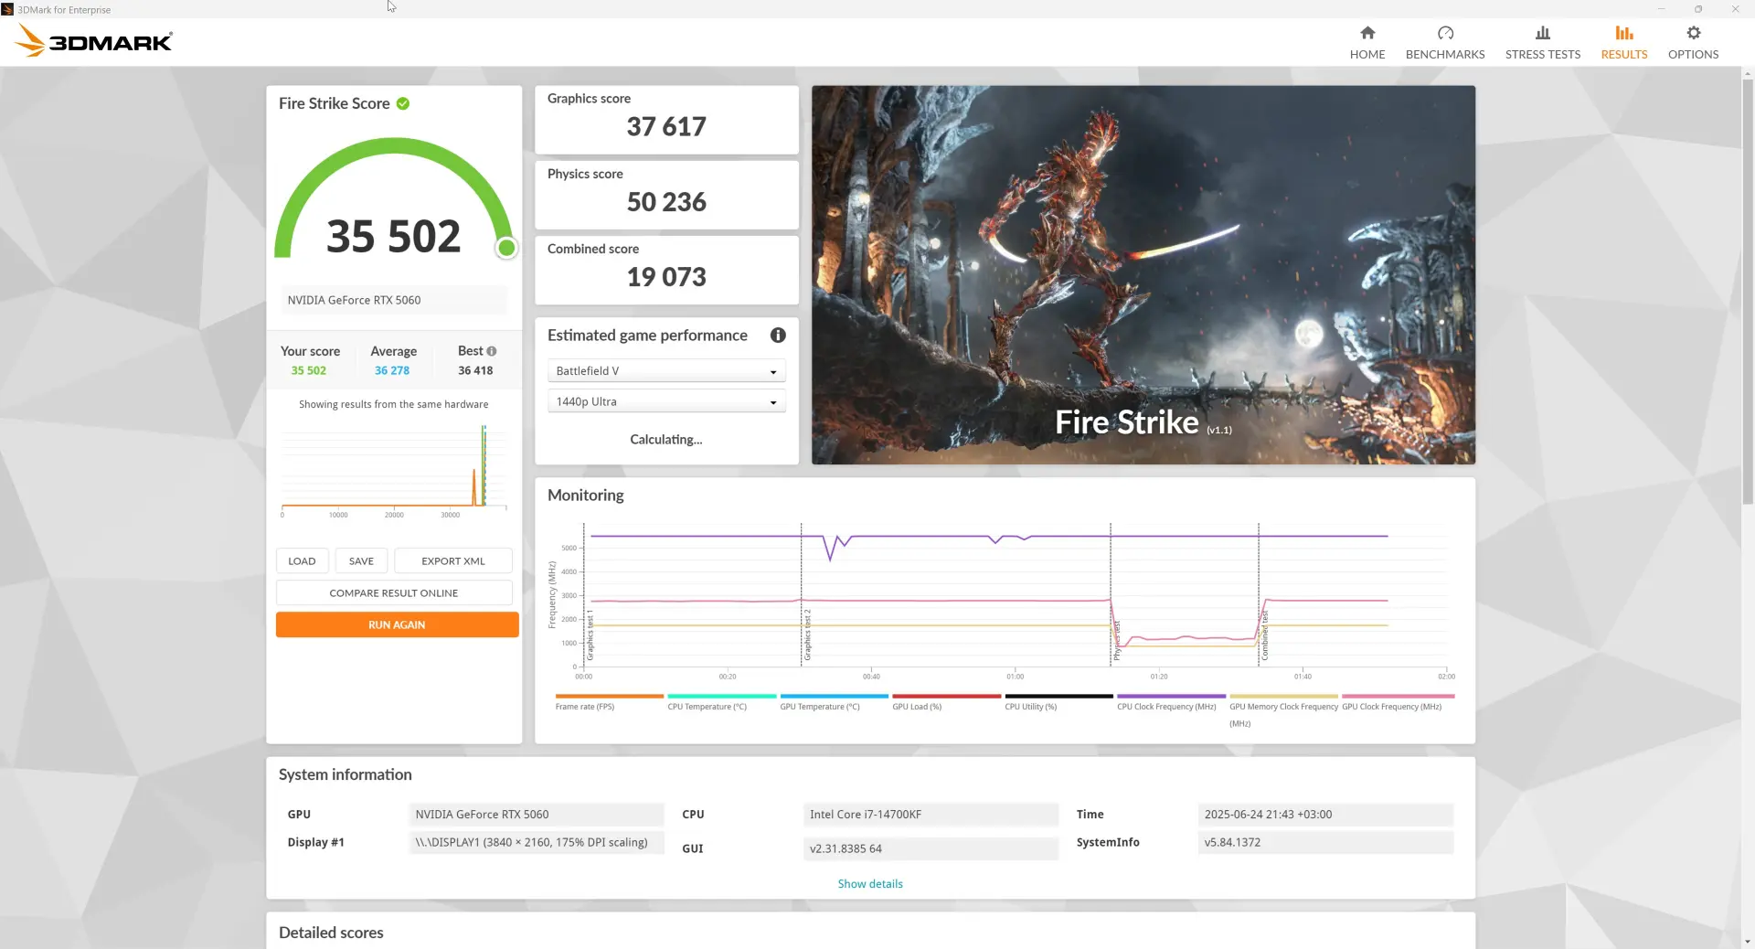
Task: Click the LOAD button
Action: [302, 561]
